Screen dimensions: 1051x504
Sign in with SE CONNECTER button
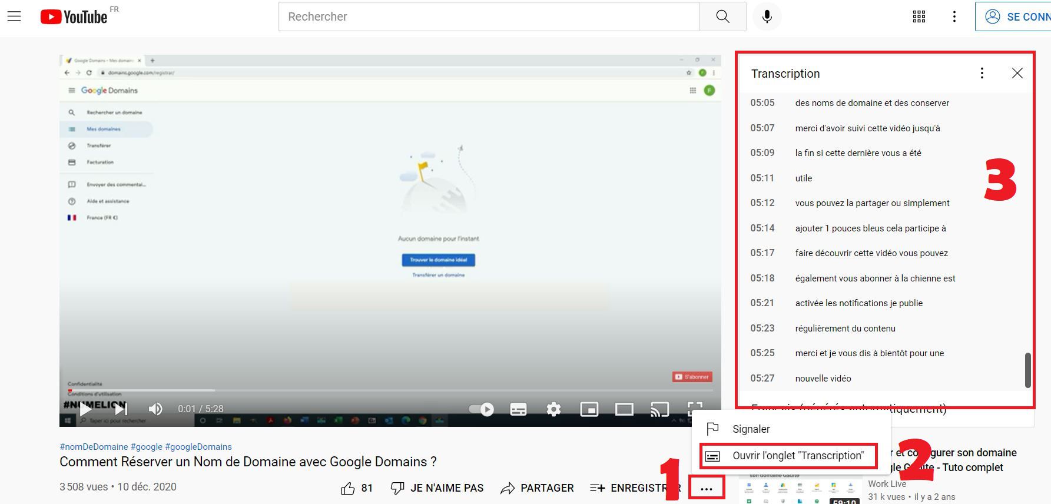pos(1014,16)
